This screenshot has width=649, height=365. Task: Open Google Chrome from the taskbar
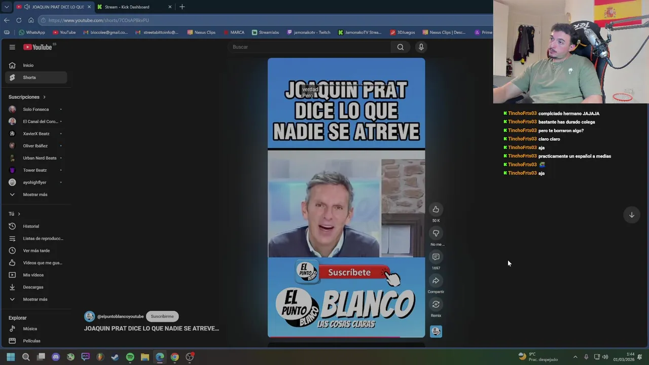coord(174,357)
